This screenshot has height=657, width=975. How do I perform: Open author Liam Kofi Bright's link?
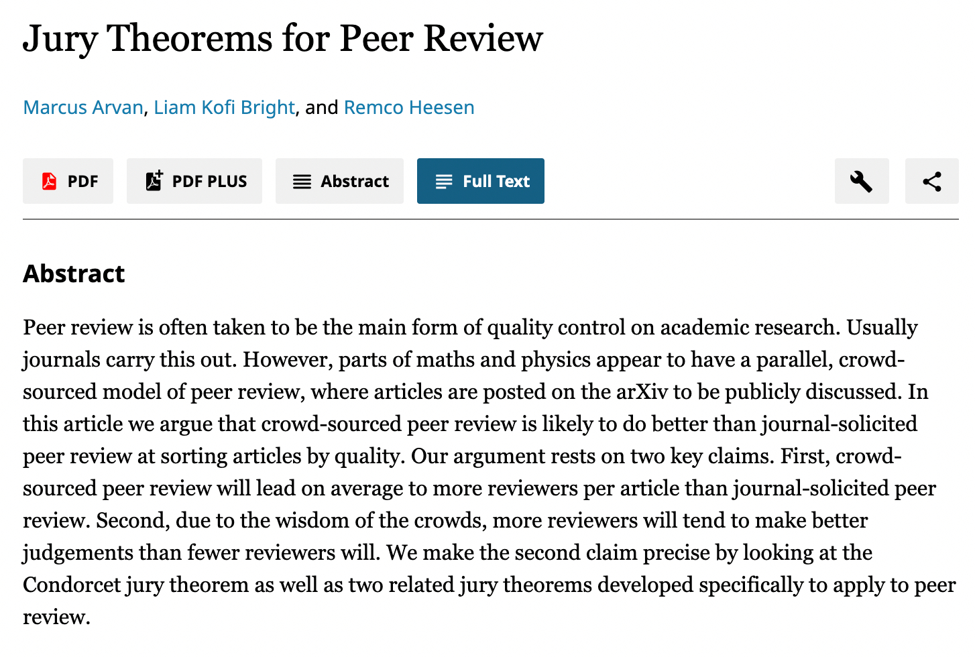click(224, 107)
